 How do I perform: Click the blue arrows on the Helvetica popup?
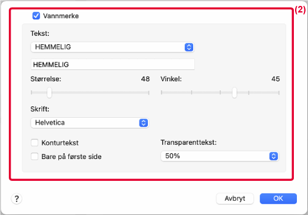[143, 123]
